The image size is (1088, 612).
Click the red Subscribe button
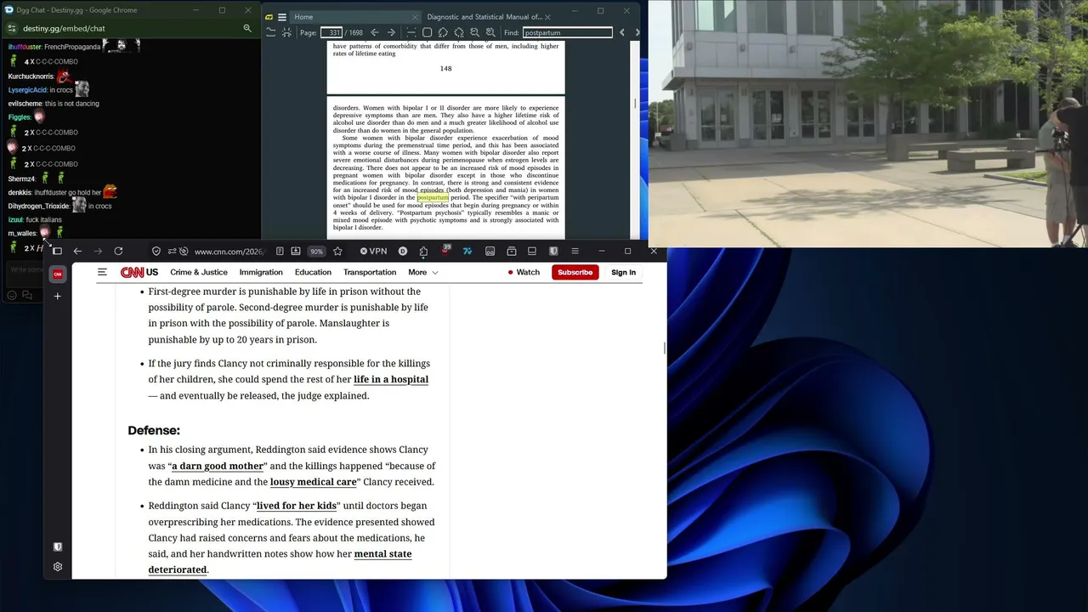[575, 272]
